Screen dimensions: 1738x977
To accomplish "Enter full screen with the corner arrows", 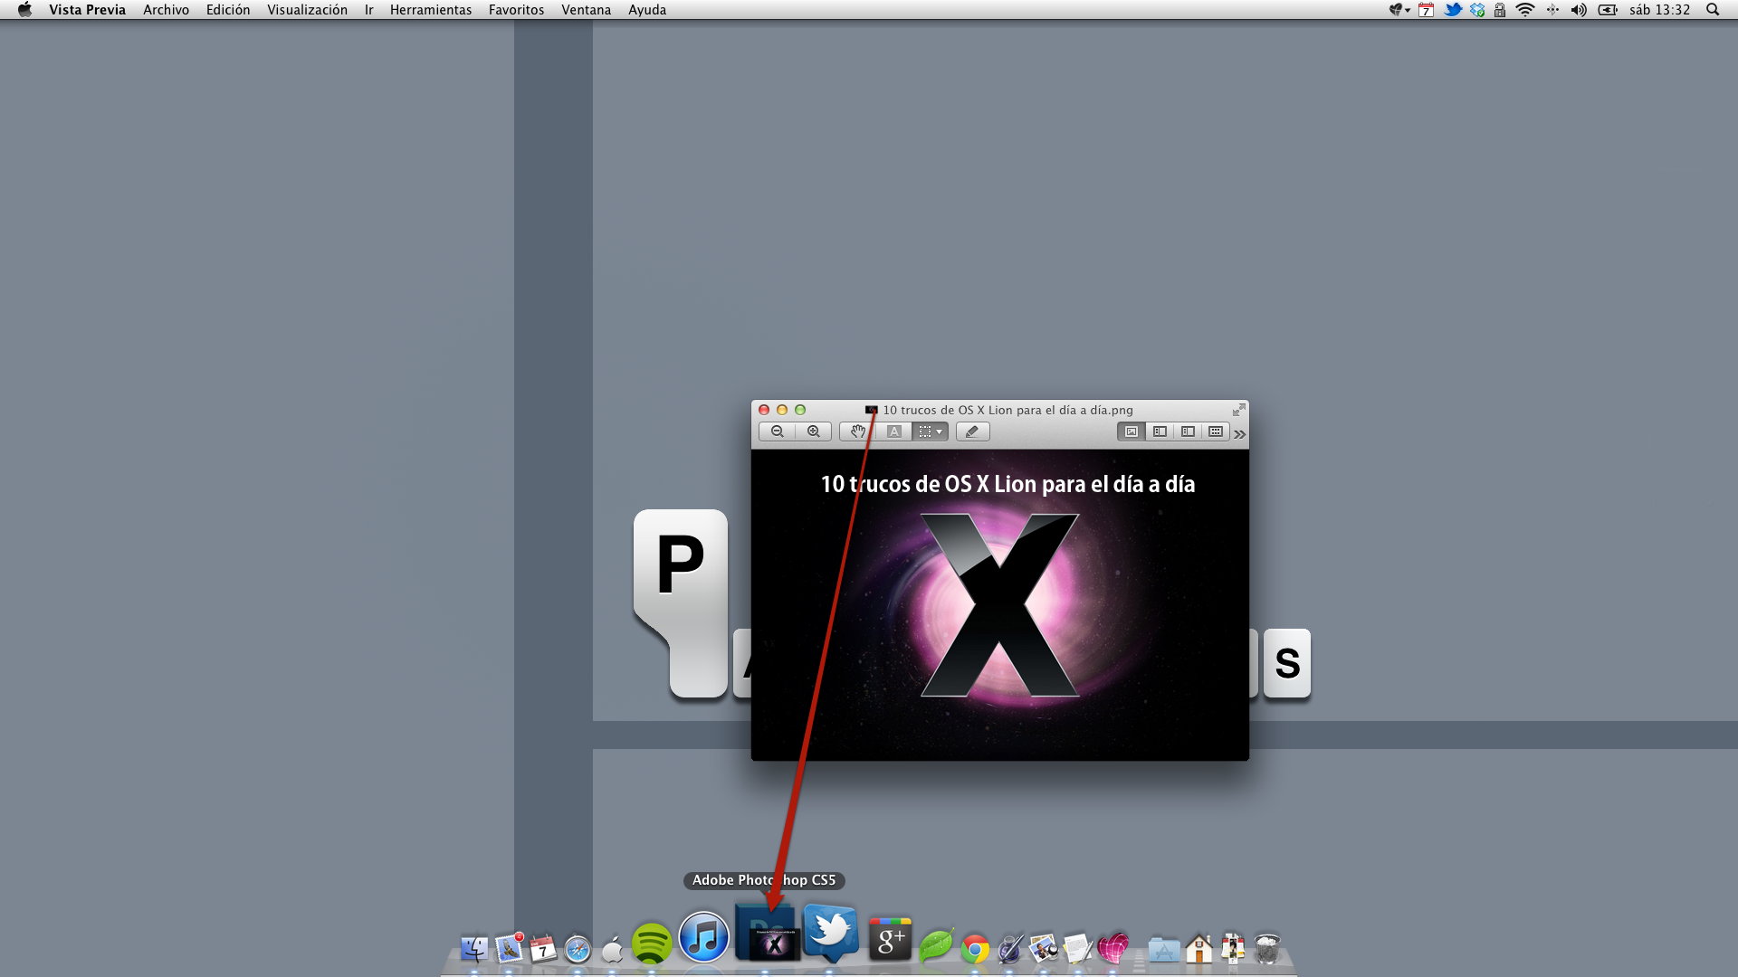I will pyautogui.click(x=1238, y=410).
